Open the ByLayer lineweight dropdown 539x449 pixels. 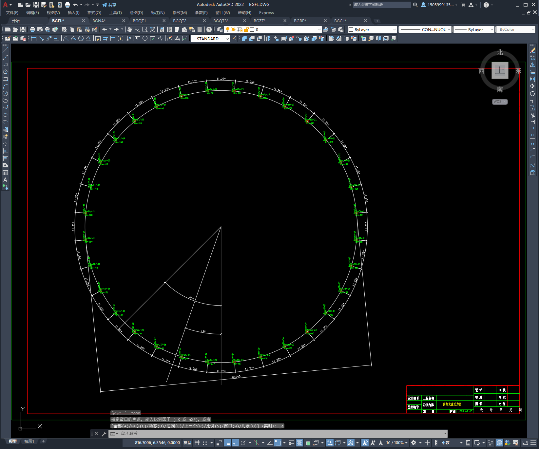(474, 29)
